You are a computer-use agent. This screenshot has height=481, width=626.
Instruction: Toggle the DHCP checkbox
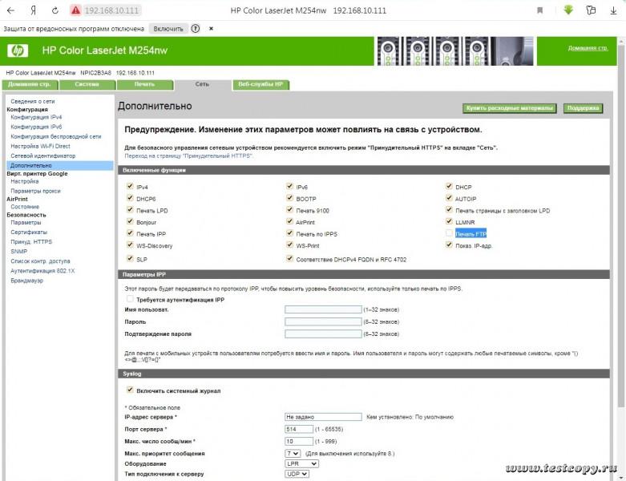[449, 186]
